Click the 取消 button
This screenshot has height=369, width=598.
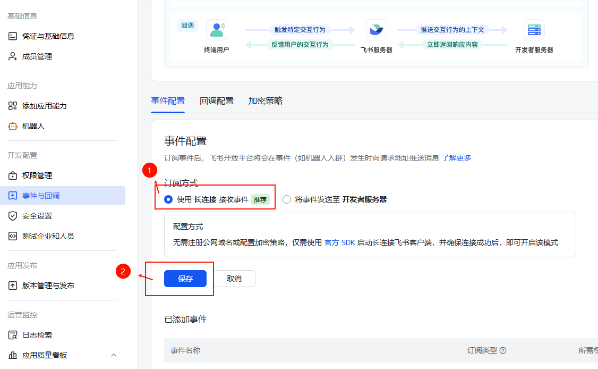pos(234,279)
